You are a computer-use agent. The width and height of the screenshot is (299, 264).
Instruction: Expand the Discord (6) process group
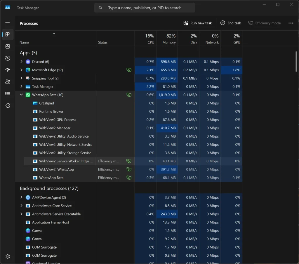point(21,62)
